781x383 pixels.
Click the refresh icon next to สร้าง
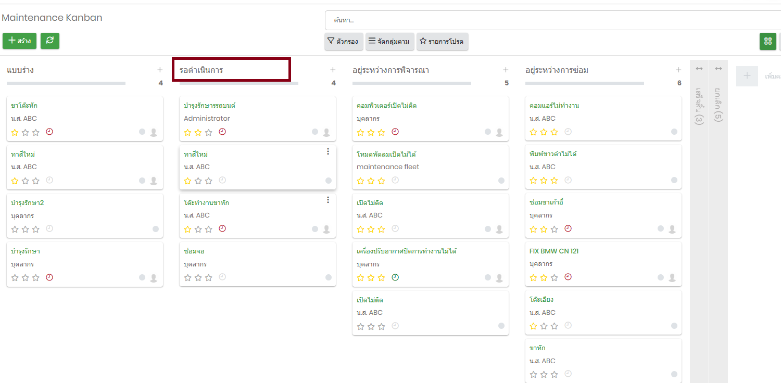click(x=50, y=41)
